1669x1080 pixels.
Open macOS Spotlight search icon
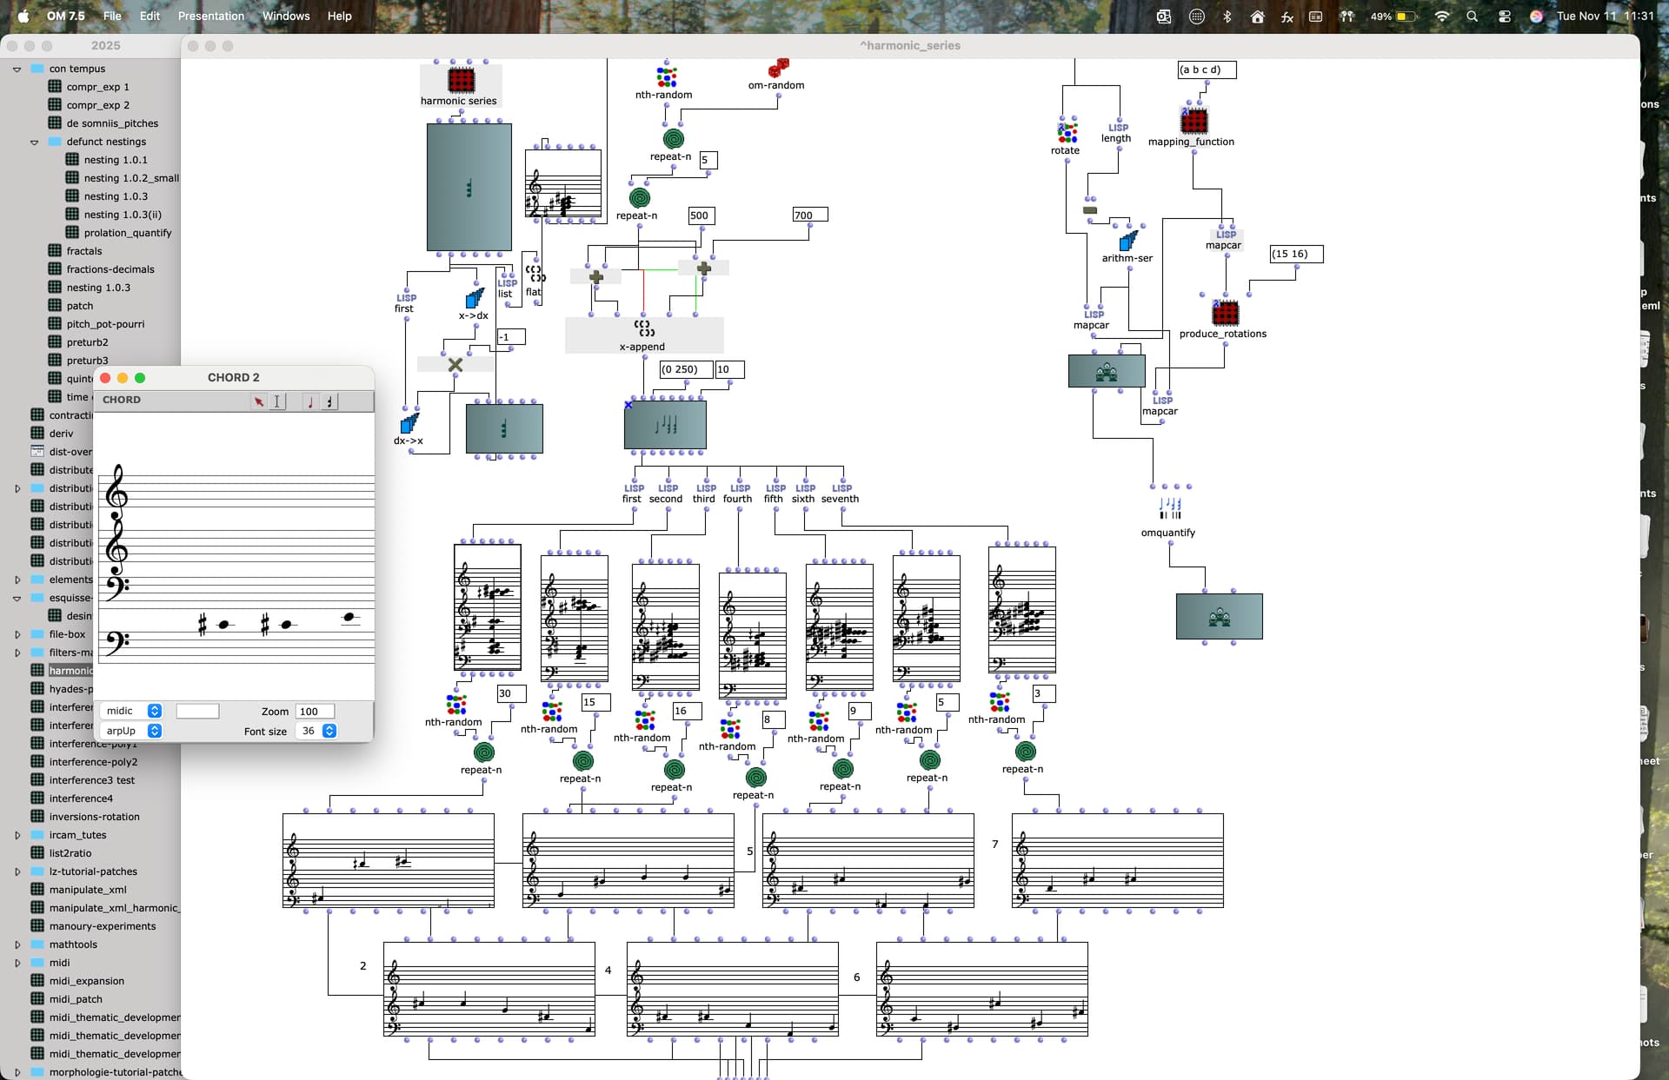pos(1472,16)
